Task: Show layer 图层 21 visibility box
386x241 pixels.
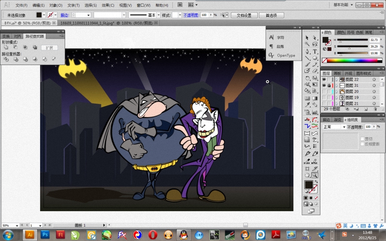Action: point(324,103)
